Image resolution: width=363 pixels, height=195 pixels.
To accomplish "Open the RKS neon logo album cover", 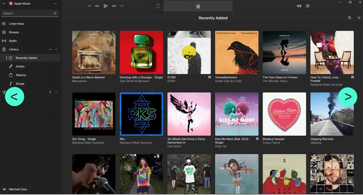I will [x=142, y=114].
